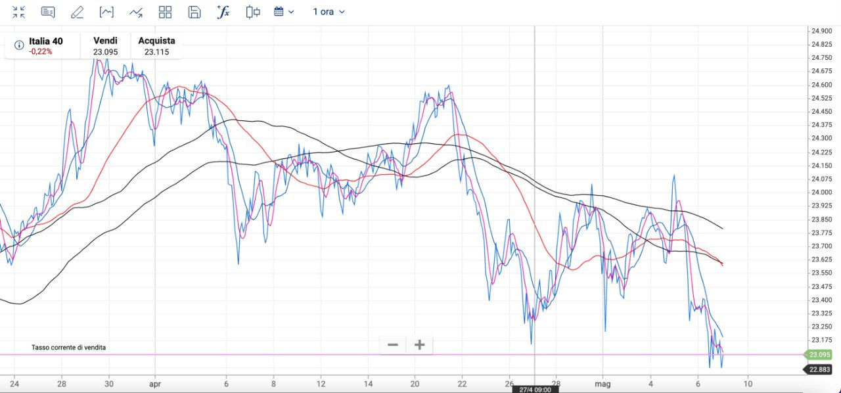Click the 24.900 price axis label
Image resolution: width=841 pixels, height=393 pixels.
(x=821, y=31)
